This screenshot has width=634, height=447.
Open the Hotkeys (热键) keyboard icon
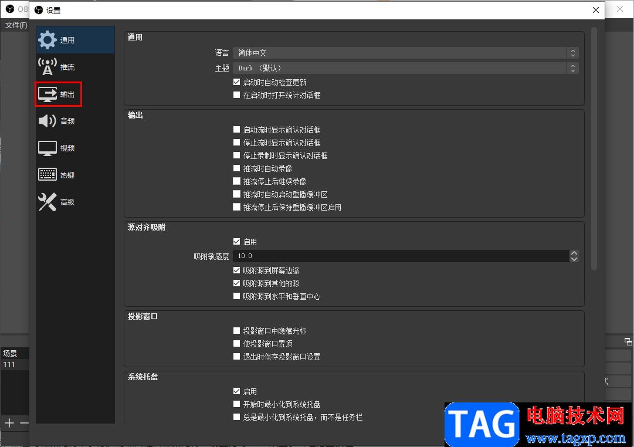(48, 175)
